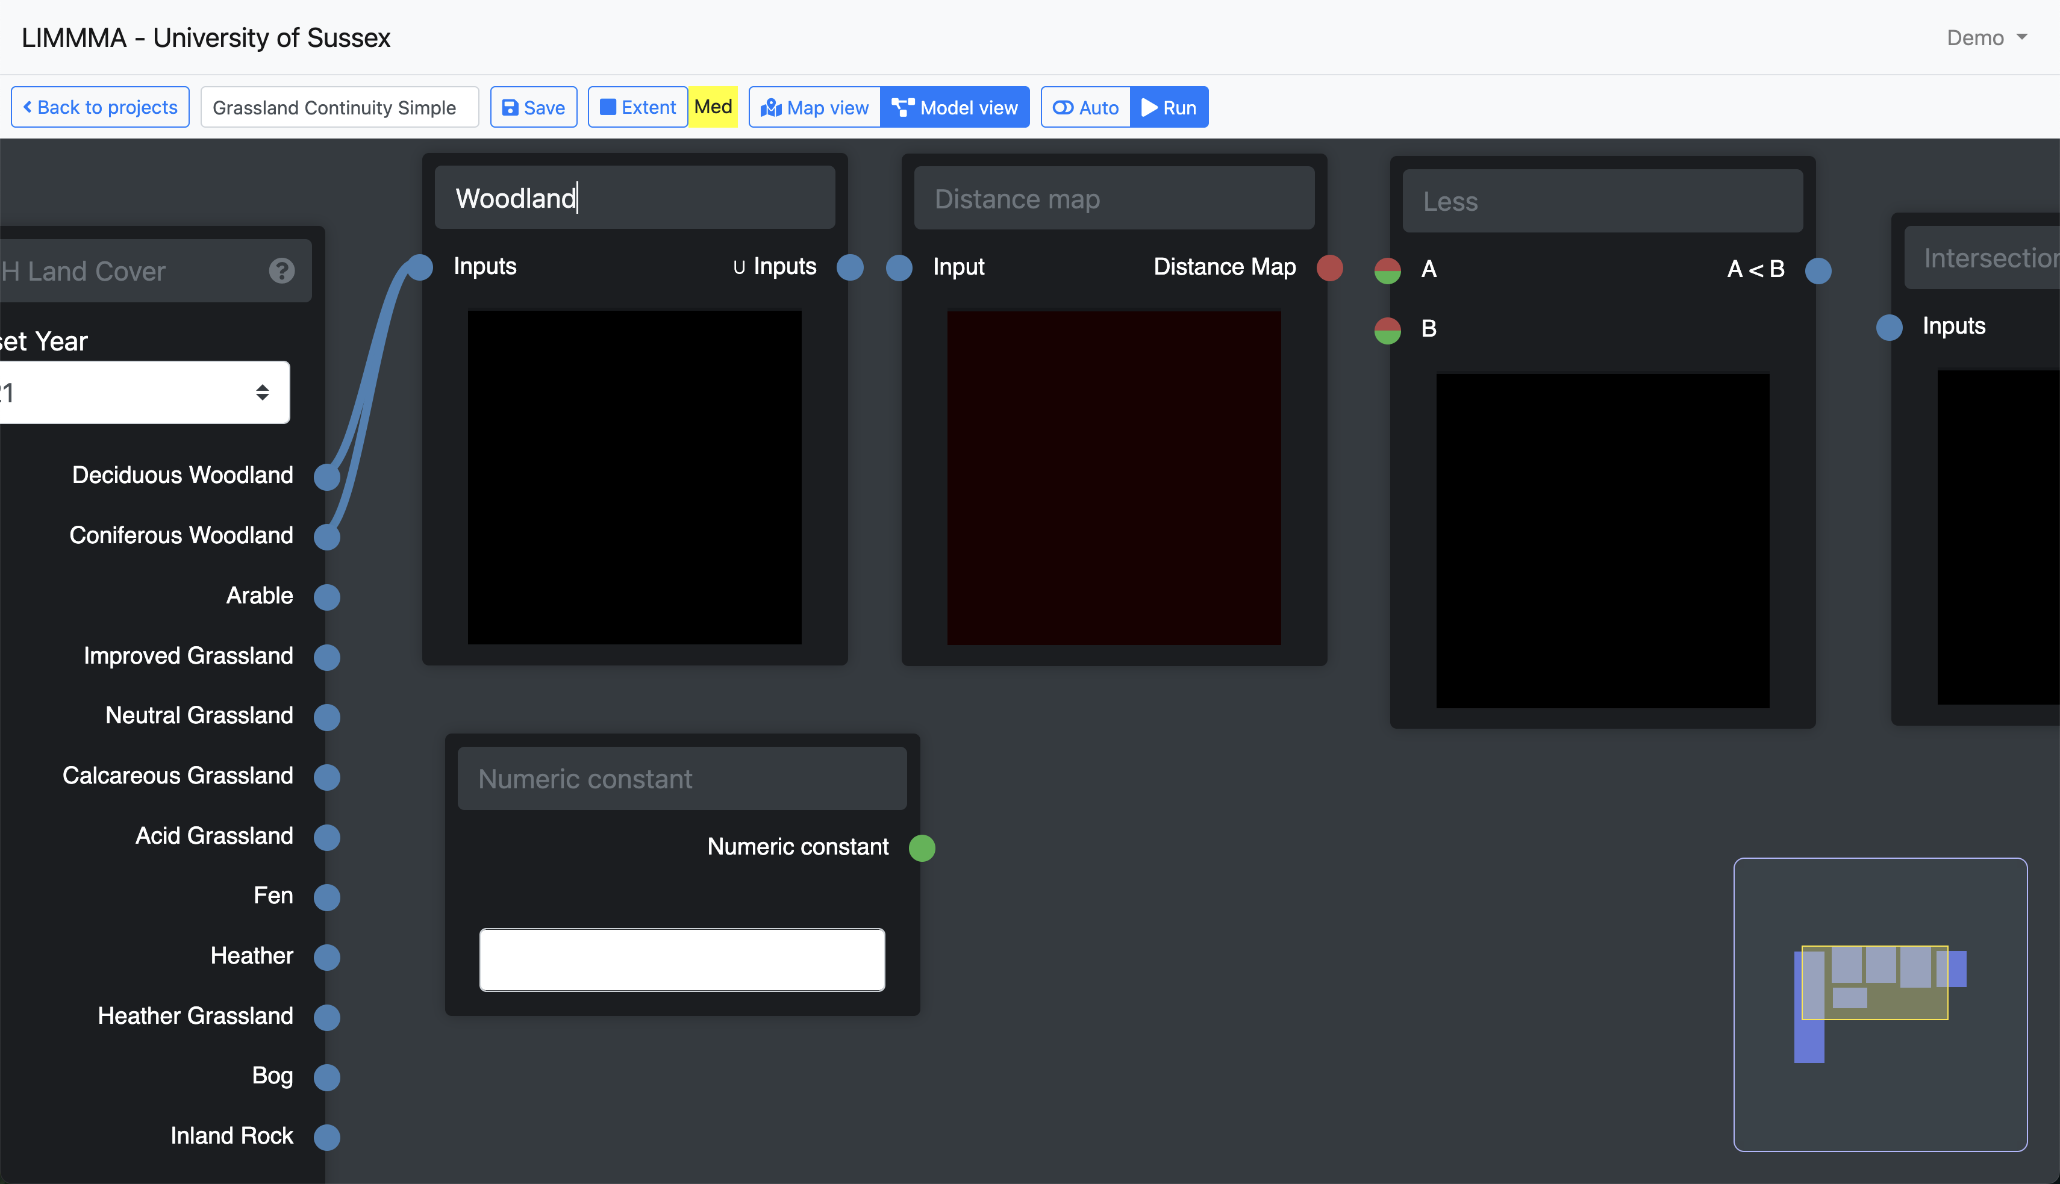Open the dataset Year selector
This screenshot has height=1184, width=2060.
[143, 393]
